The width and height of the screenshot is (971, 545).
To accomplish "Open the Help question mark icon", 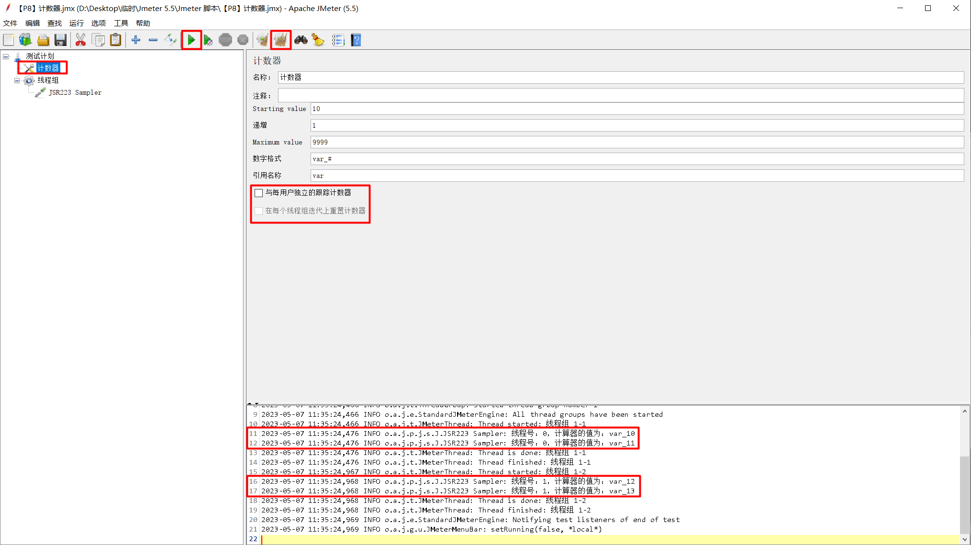I will 356,40.
